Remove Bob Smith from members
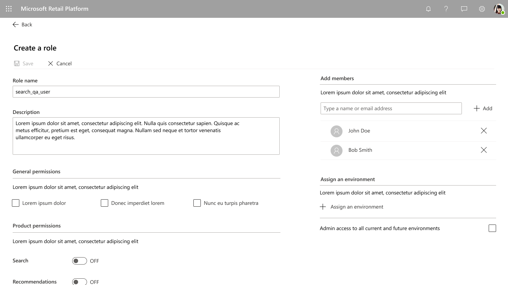The width and height of the screenshot is (508, 285). coord(484,150)
